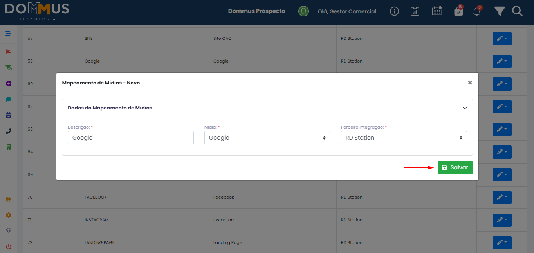Toggle the hamburger menu in sidebar
534x253 pixels.
[8, 34]
